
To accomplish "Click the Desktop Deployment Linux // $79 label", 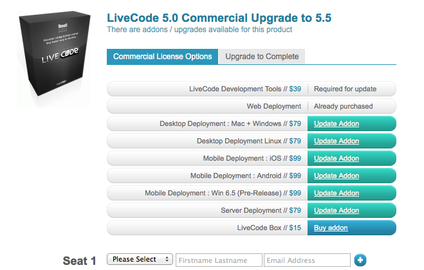I will (249, 141).
